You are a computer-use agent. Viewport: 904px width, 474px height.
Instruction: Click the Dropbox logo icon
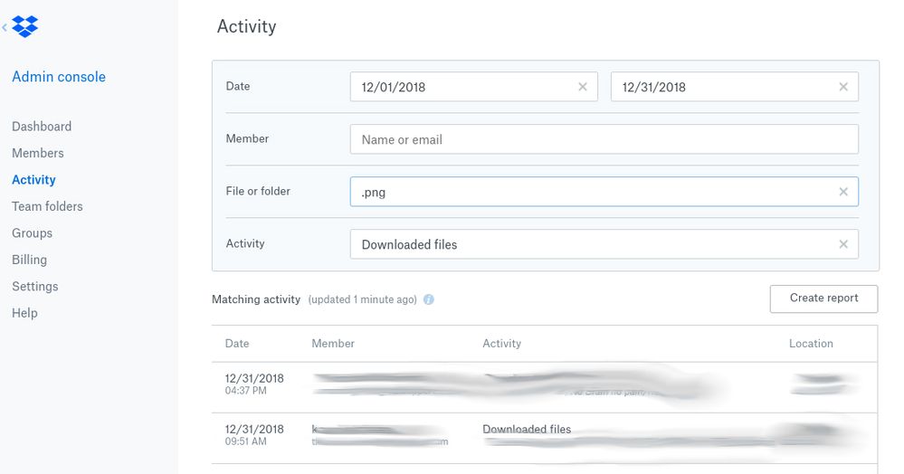tap(25, 27)
